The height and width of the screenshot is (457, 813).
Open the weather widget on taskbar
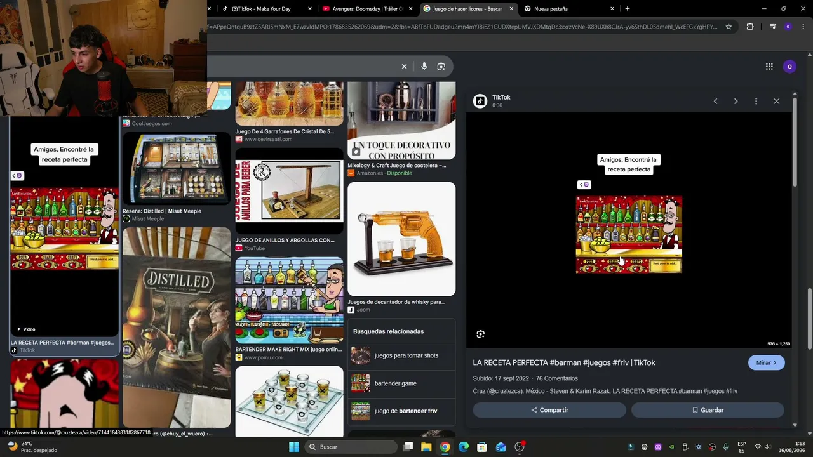[x=32, y=447]
